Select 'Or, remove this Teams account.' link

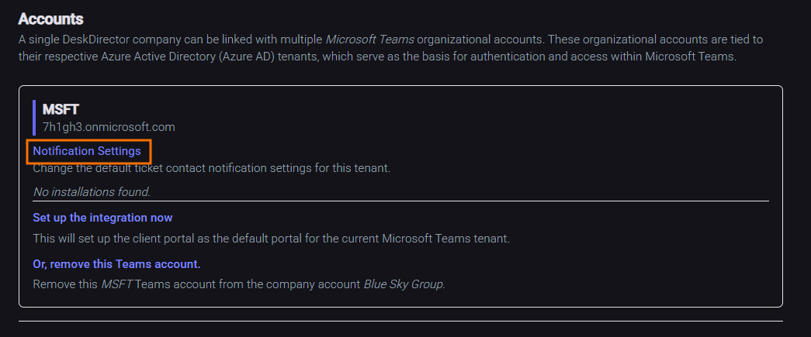(x=116, y=264)
